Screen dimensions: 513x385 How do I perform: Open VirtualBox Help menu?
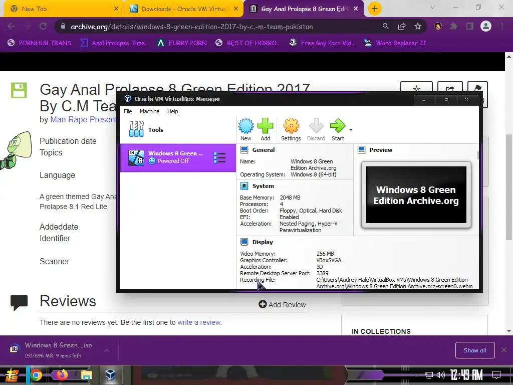click(x=172, y=111)
